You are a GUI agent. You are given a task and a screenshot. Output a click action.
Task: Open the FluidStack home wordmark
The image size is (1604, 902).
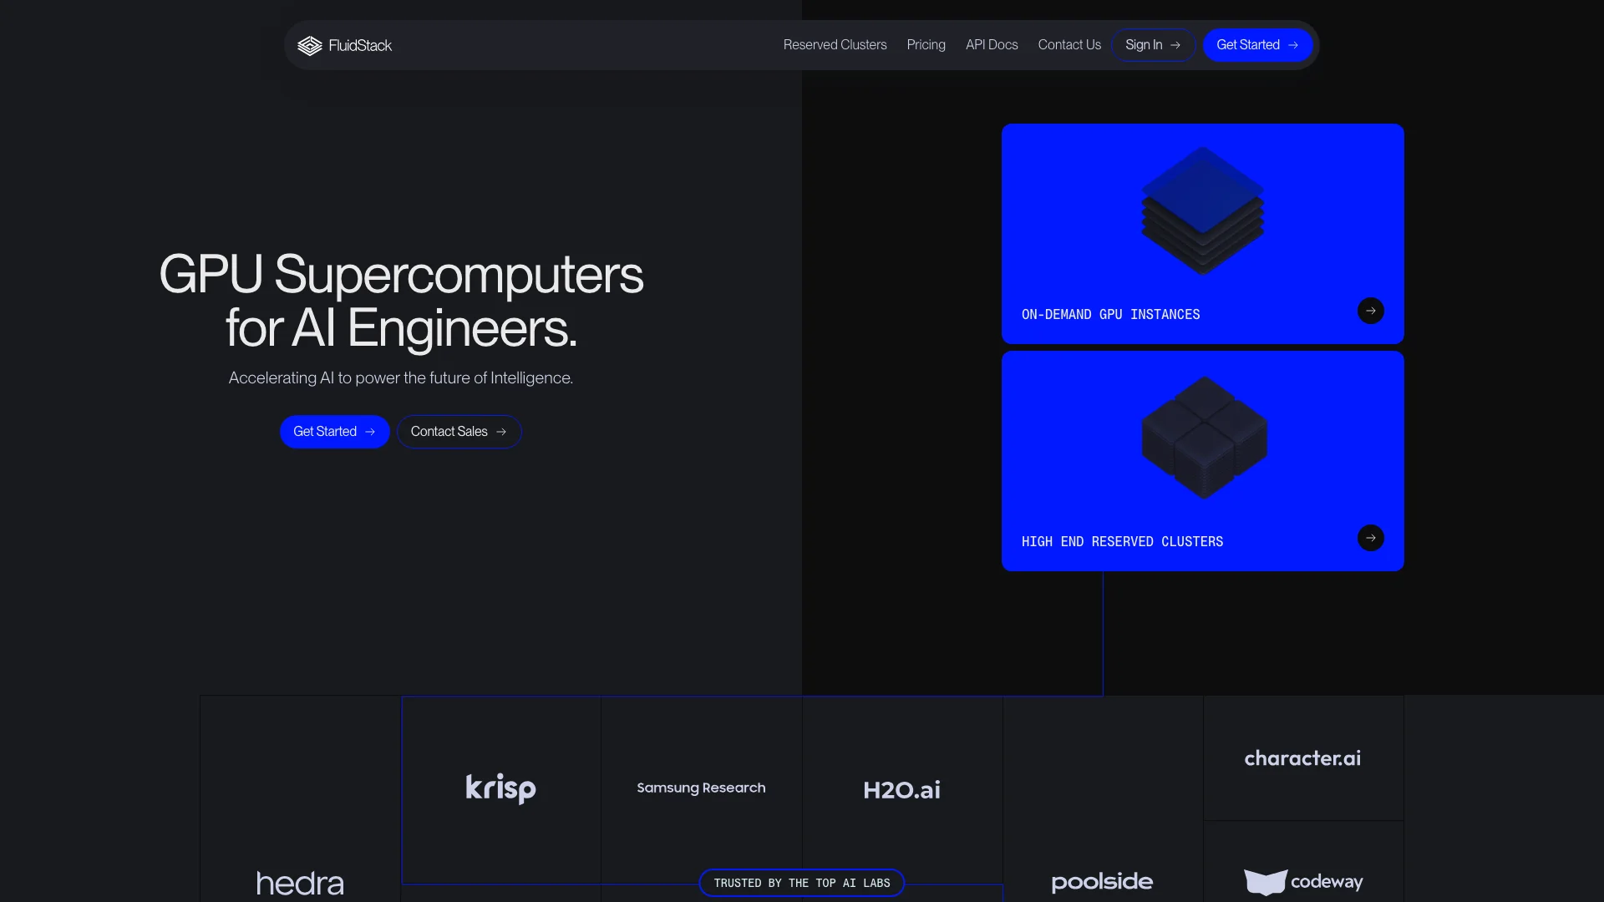[360, 45]
